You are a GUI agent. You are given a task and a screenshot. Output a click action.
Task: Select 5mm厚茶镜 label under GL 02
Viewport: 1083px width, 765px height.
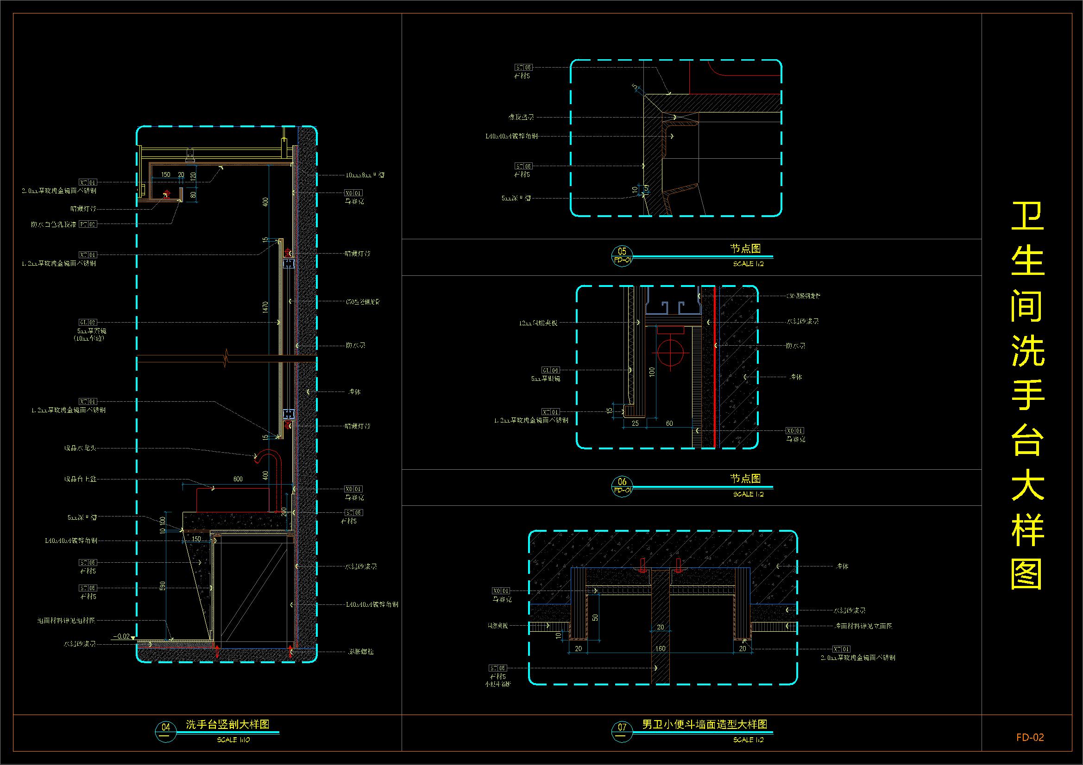point(93,331)
